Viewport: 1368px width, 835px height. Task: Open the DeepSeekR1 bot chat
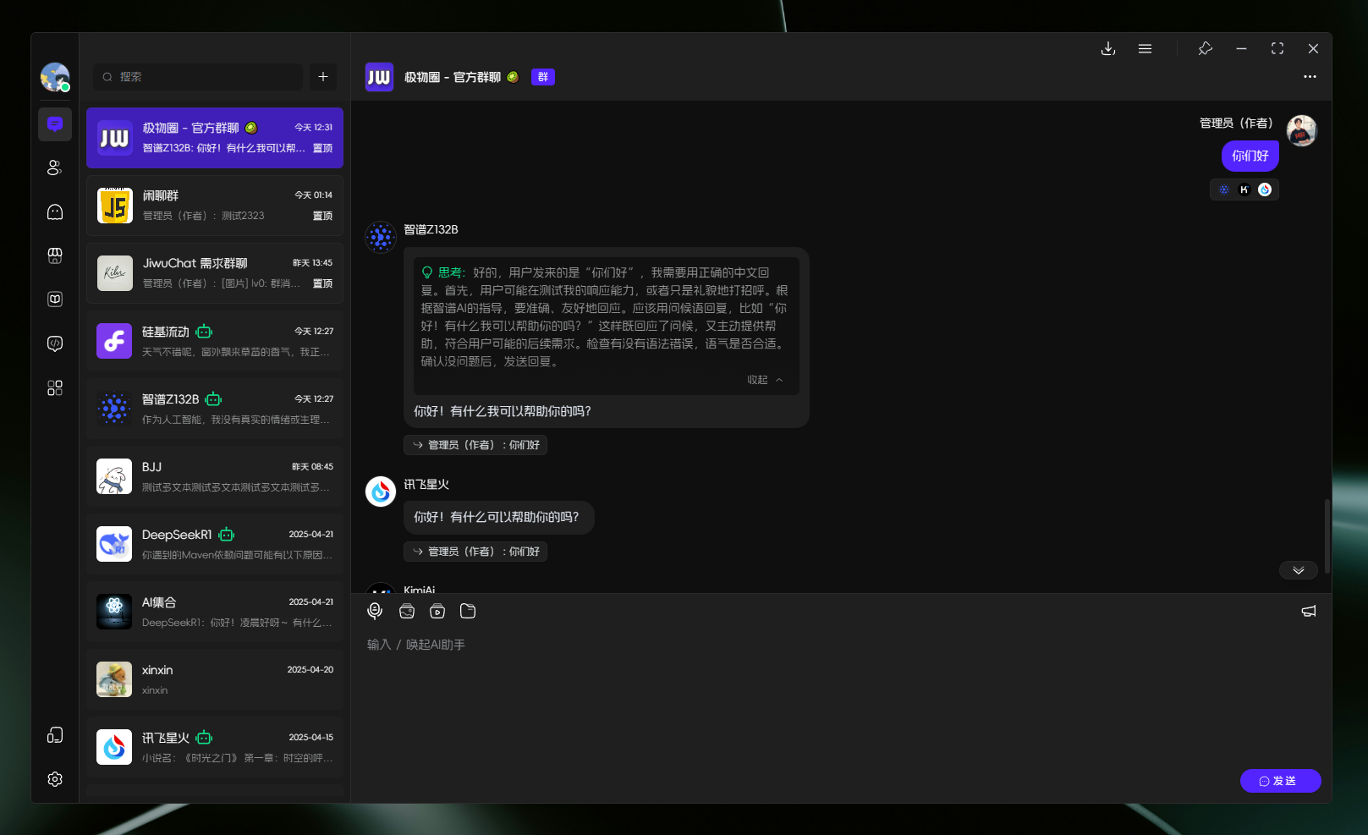[x=215, y=544]
